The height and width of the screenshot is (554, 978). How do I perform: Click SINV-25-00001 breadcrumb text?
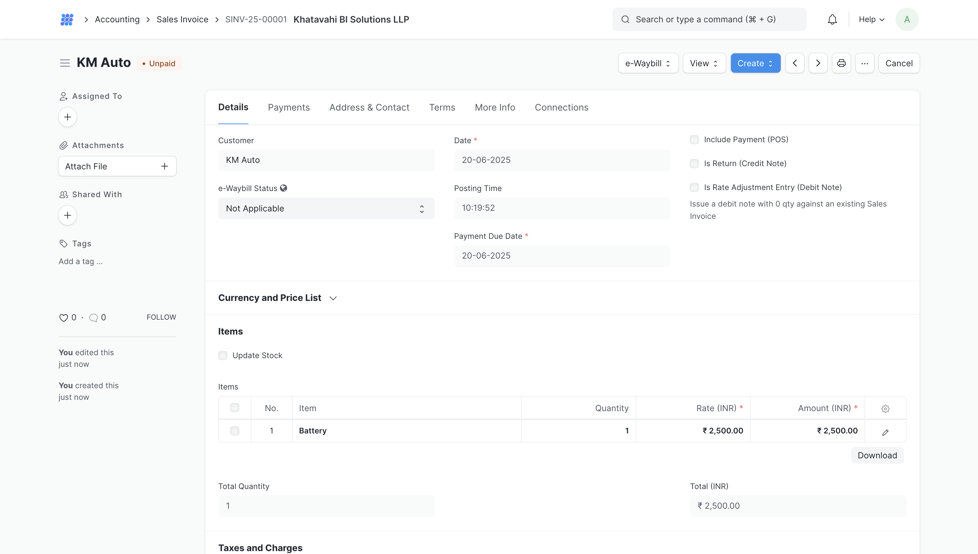pyautogui.click(x=256, y=19)
